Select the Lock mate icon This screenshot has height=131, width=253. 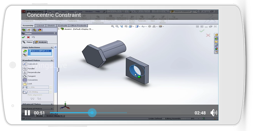click(x=25, y=83)
